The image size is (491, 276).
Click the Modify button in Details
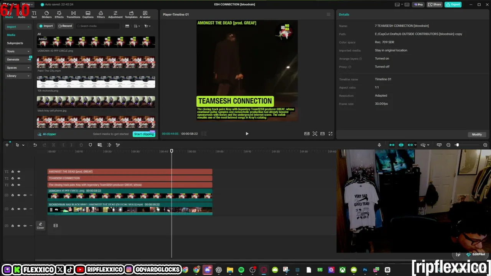(x=477, y=135)
